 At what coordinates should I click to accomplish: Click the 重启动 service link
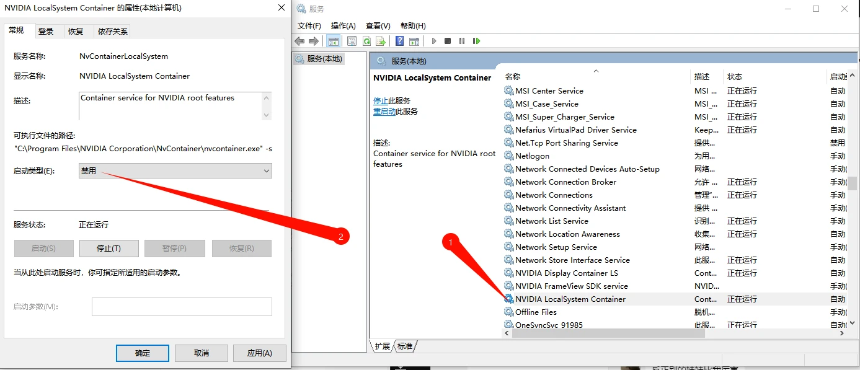click(384, 112)
